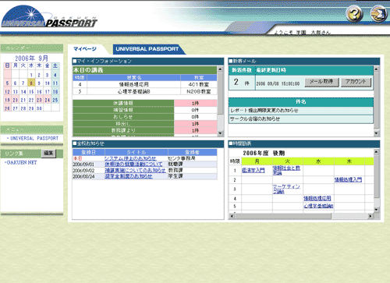Click the 月 column header in the timetable
The height and width of the screenshot is (283, 390).
pos(257,161)
